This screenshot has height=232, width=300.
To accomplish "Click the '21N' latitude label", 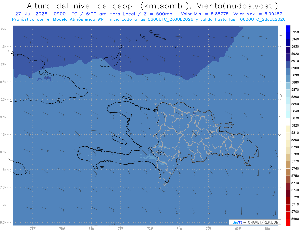I will click(x=4, y=64).
